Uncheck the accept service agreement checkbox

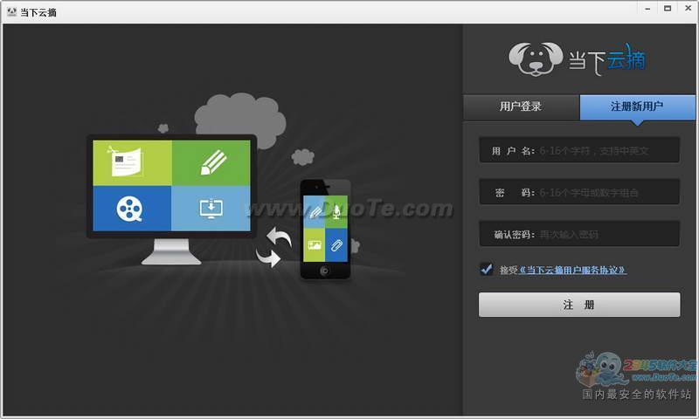tap(487, 269)
